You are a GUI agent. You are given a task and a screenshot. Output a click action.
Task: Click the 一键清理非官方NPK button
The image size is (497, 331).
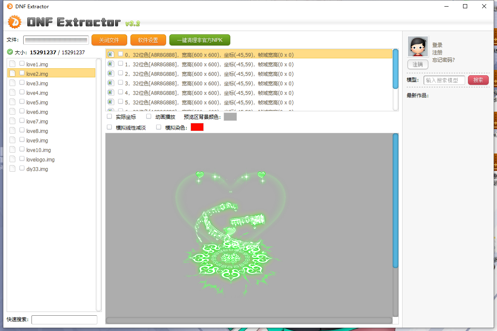click(200, 40)
